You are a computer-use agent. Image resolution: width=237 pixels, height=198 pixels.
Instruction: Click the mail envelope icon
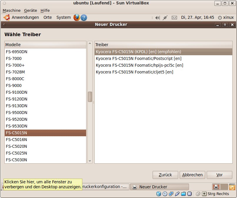tap(174, 18)
